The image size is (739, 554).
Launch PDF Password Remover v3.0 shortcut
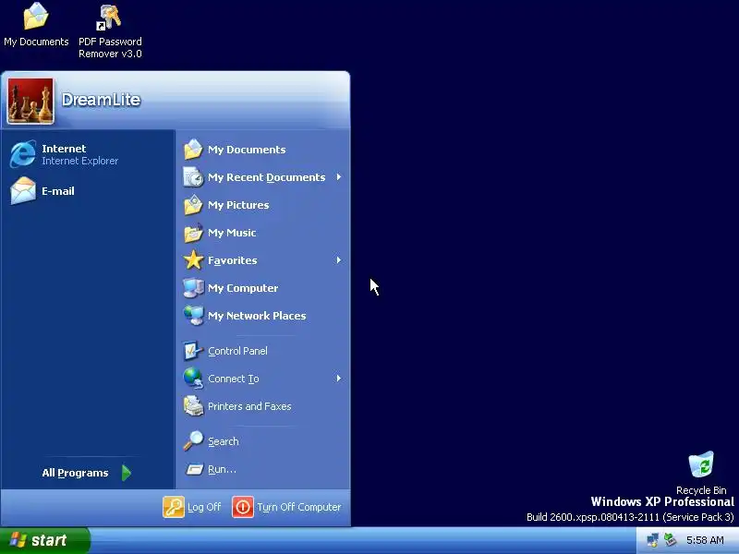[110, 31]
